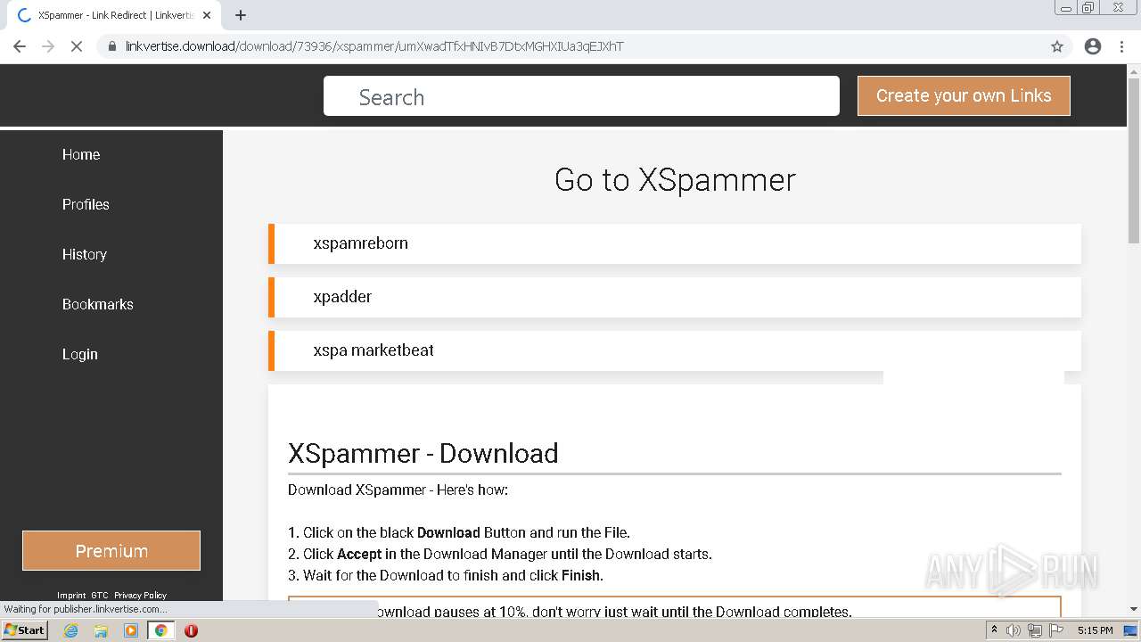
Task: Open Bookmarks in the sidebar
Action: click(98, 304)
